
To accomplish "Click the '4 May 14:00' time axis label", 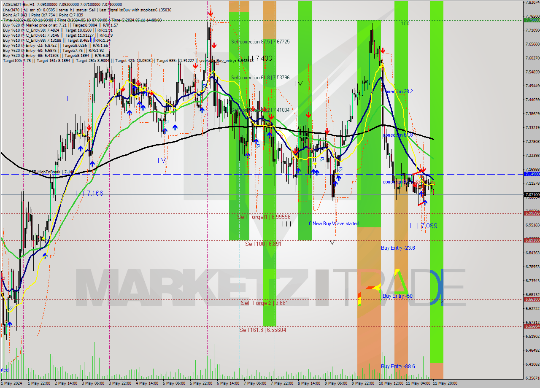I will 147,383.
